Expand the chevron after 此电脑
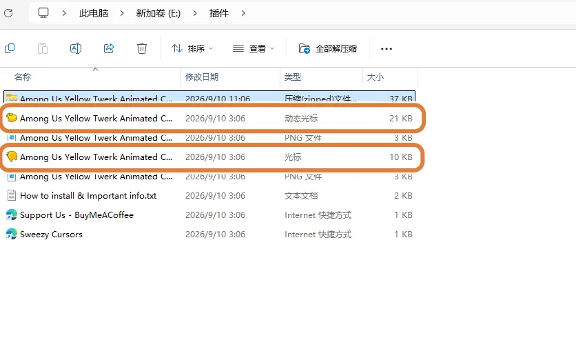This screenshot has height=358, width=576. coord(122,13)
